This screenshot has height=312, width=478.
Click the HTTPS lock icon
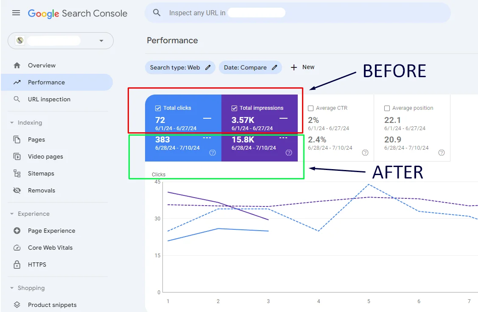(x=17, y=265)
